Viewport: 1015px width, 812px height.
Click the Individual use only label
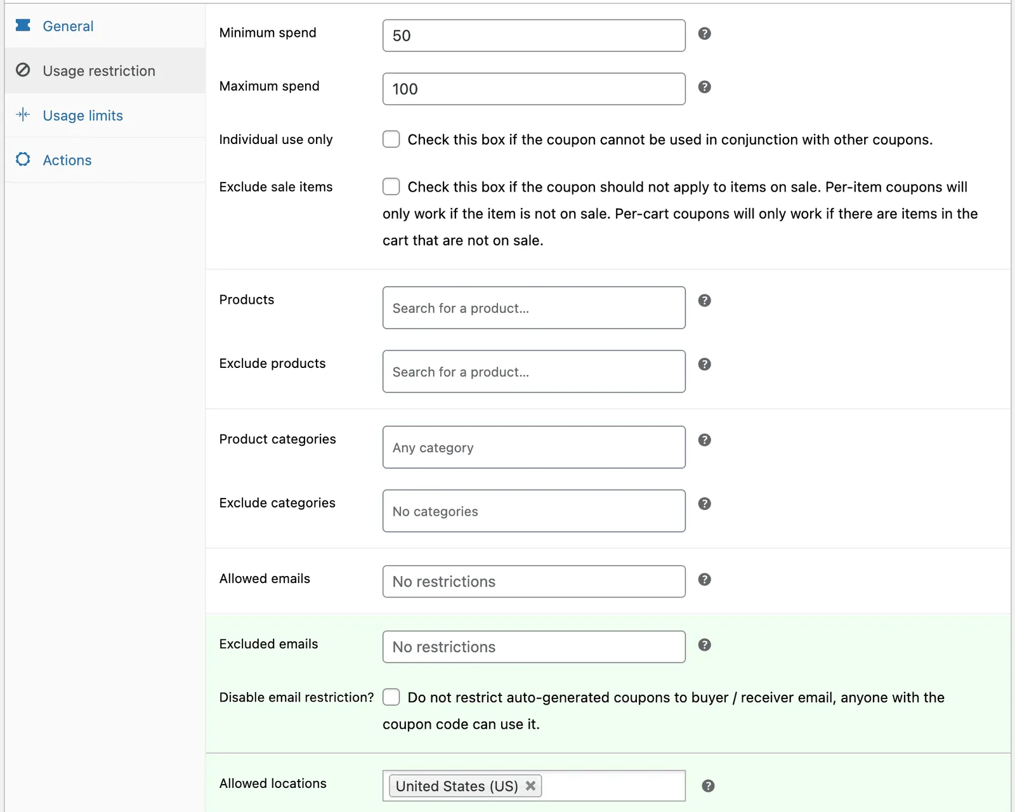[276, 140]
